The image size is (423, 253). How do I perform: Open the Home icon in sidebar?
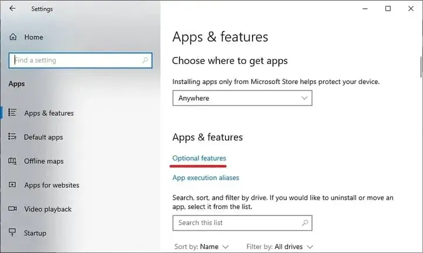[13, 37]
